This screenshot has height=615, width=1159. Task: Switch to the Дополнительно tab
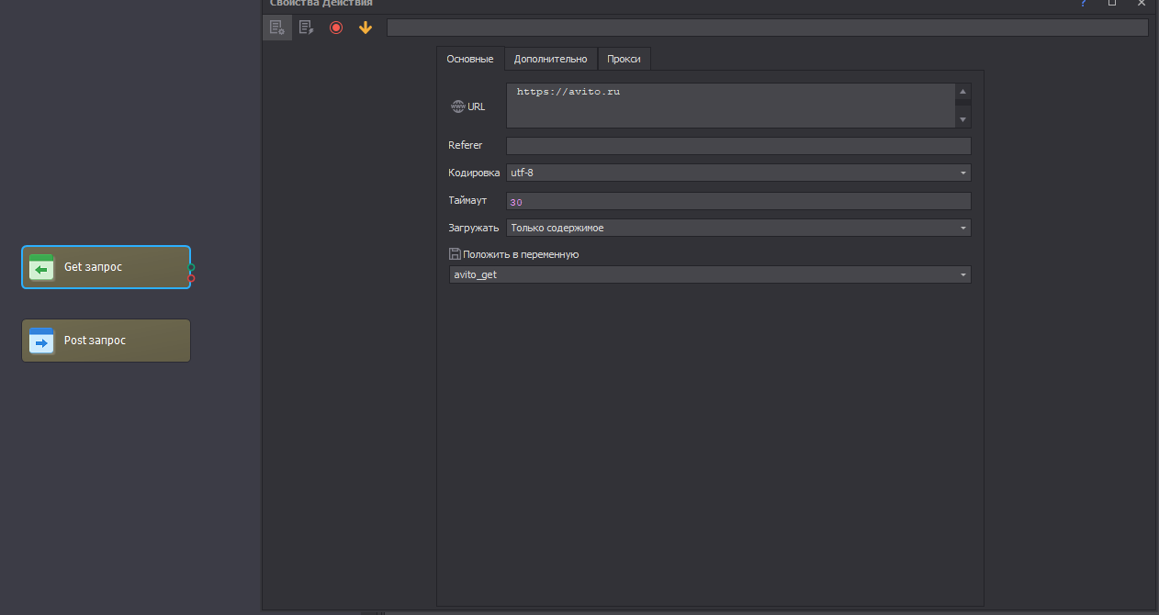550,59
